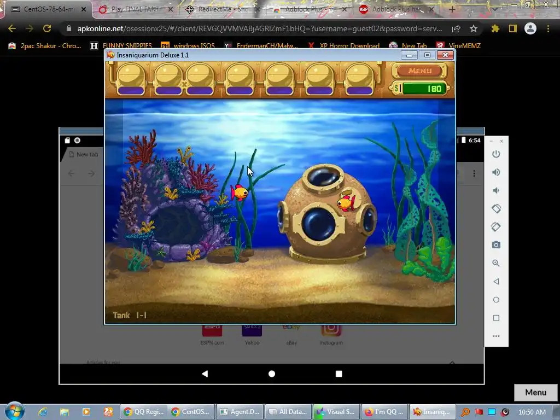
Task: Open Chrome profile avatar
Action: [x=530, y=28]
